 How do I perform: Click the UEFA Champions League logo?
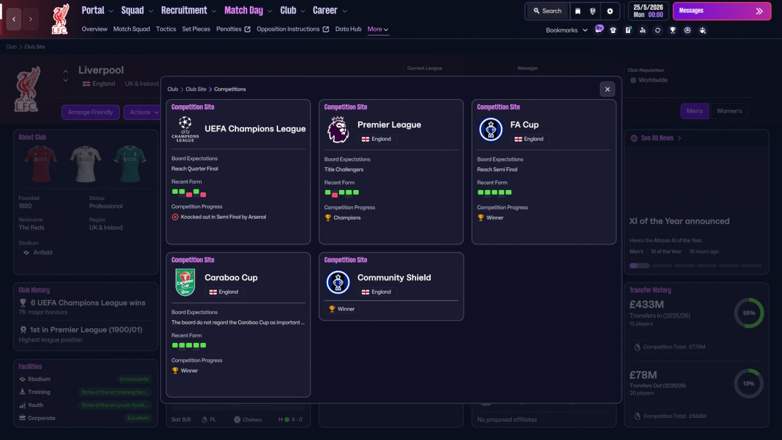[185, 129]
